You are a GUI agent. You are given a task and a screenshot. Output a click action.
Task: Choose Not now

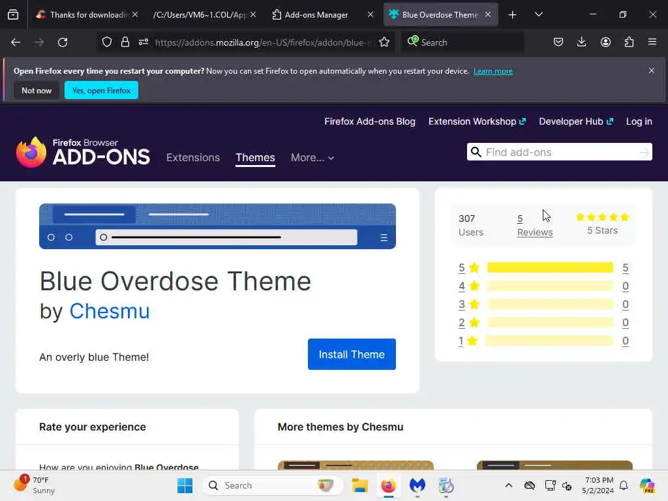click(37, 90)
